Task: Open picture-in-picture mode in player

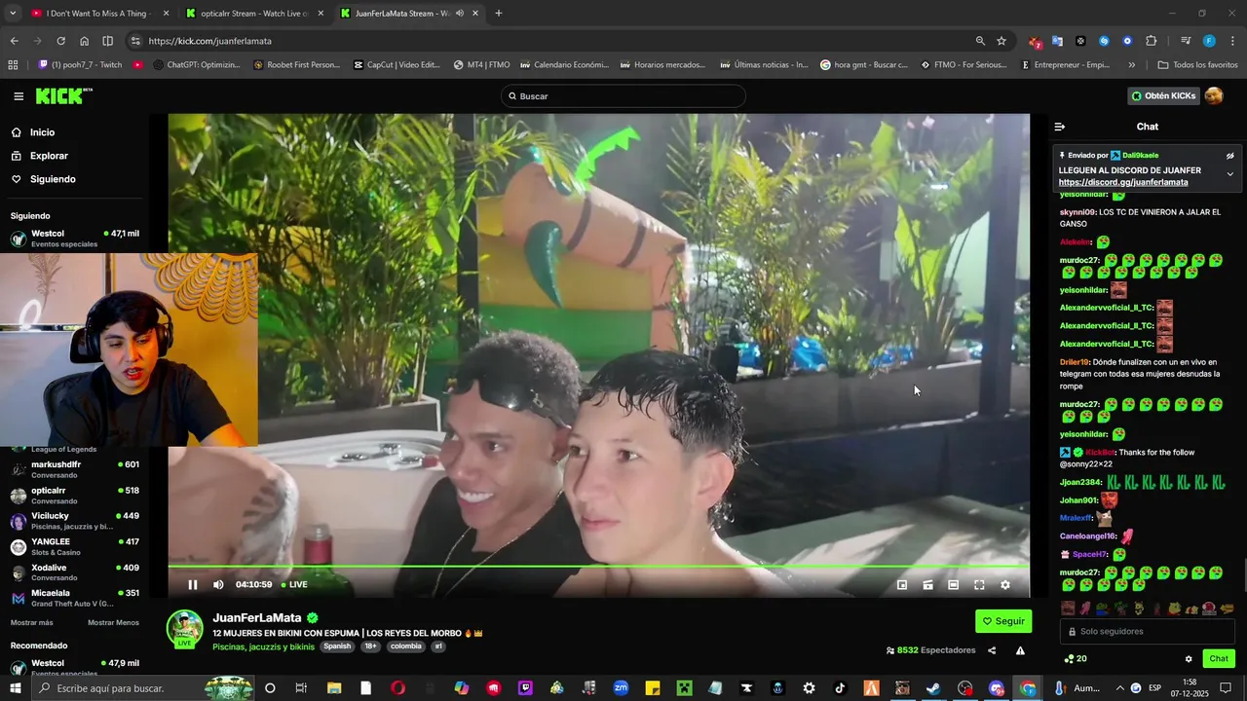Action: 902,585
